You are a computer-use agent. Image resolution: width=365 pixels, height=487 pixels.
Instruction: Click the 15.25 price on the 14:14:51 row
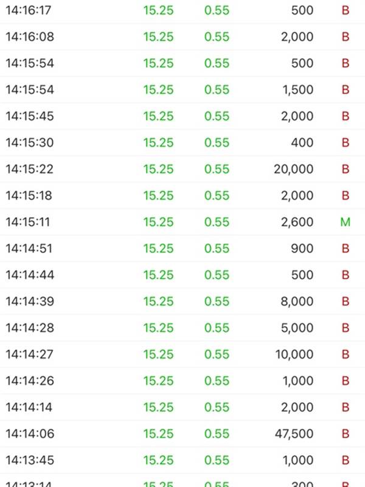click(x=158, y=248)
